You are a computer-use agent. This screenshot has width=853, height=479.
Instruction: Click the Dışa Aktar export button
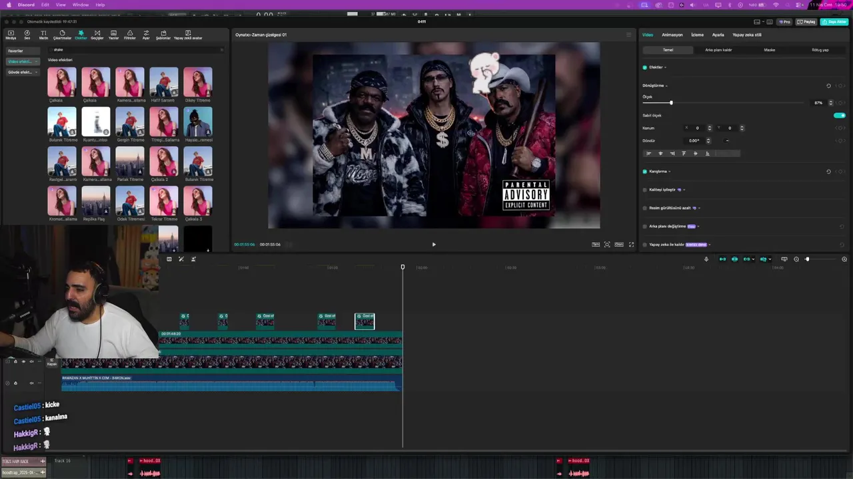tap(834, 22)
